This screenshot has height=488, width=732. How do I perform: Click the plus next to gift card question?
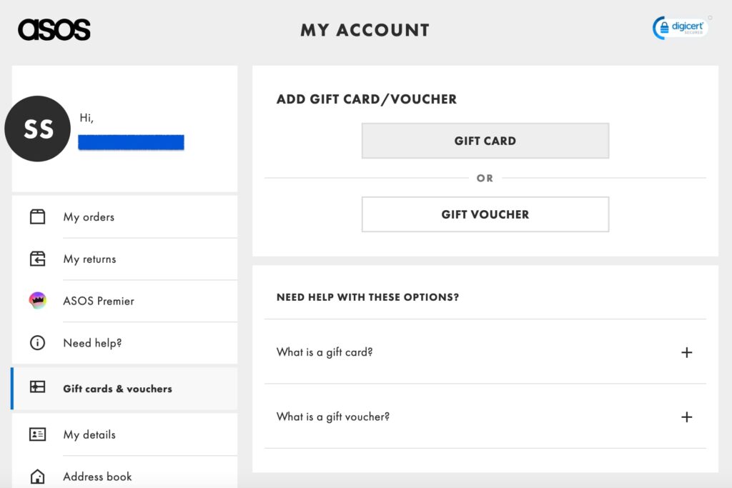pyautogui.click(x=687, y=352)
